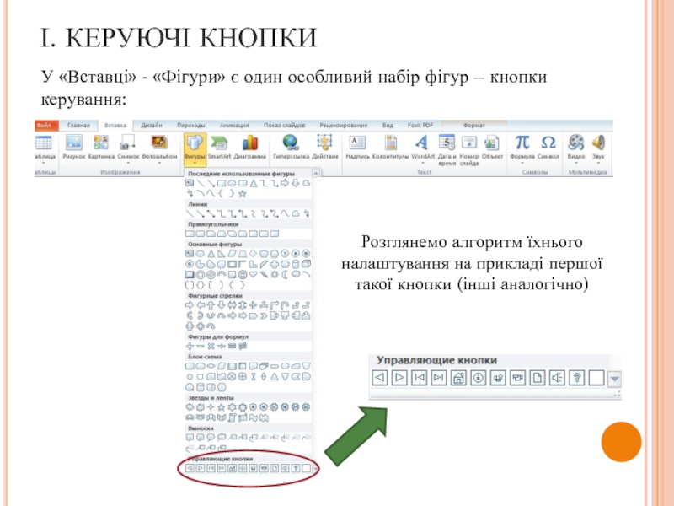Click the Гиперссылка (Hyperlink) icon
674x506 pixels.
click(x=291, y=143)
